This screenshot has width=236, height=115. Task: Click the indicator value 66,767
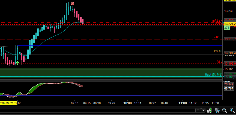point(229,88)
